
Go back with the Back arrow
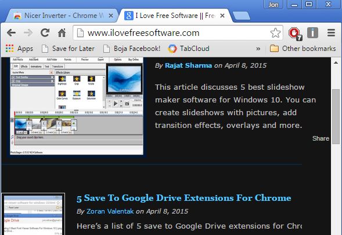tap(11, 33)
